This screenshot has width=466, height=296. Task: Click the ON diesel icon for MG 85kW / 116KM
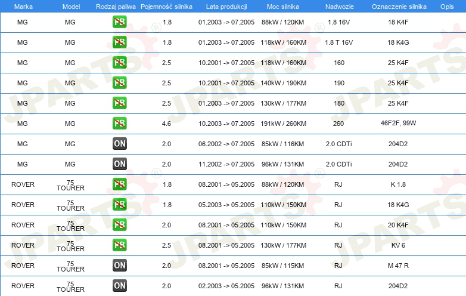pos(119,144)
